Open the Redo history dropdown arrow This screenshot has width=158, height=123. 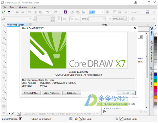pos(60,12)
